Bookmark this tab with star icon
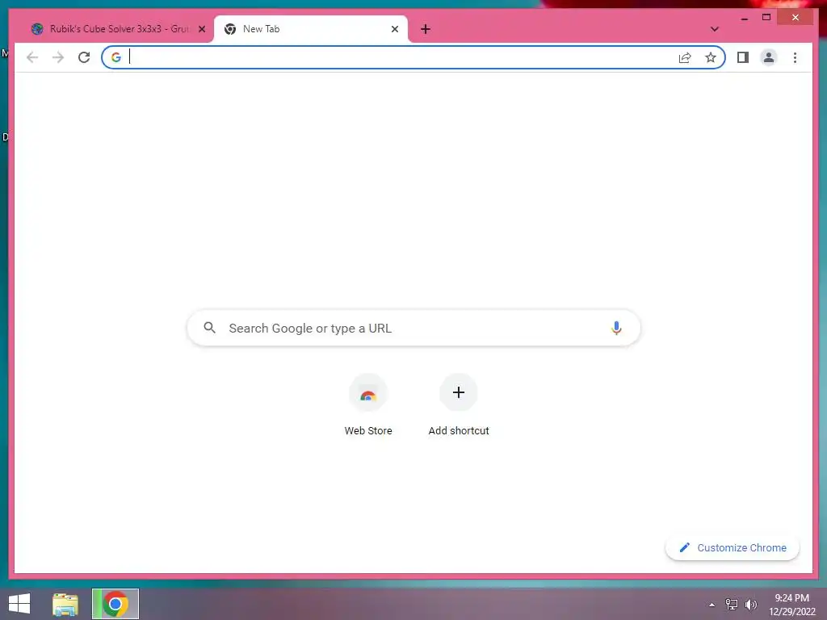This screenshot has height=620, width=827. (711, 57)
